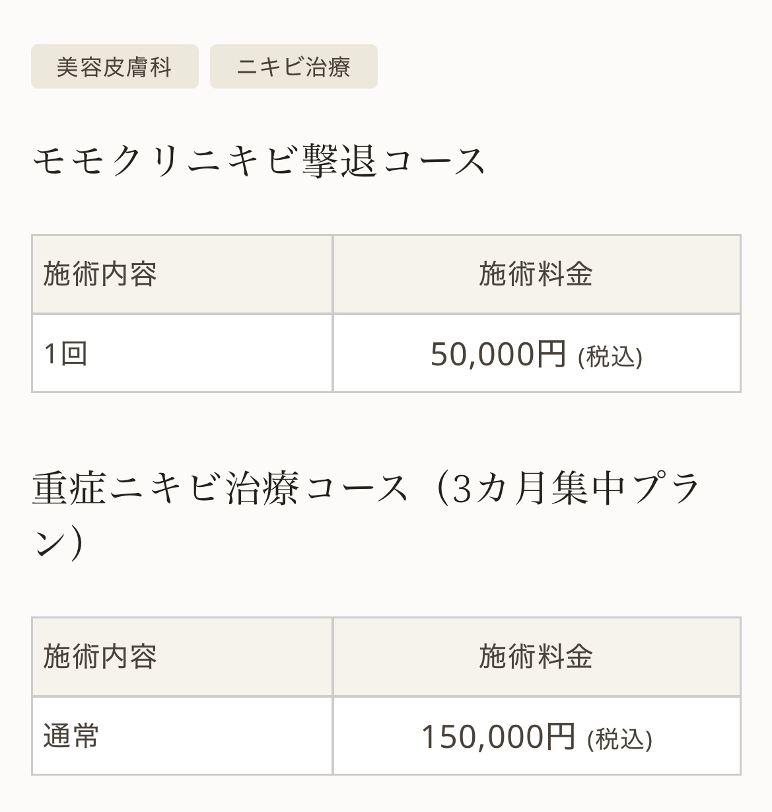Select the ニキビ治療 tag
Image resolution: width=772 pixels, height=812 pixels.
click(x=293, y=67)
